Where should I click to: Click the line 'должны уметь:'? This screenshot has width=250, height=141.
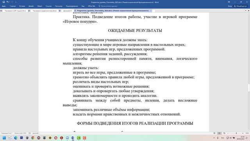(x=86, y=68)
